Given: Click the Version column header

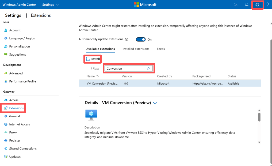Looking at the screenshot, I should click(127, 76).
